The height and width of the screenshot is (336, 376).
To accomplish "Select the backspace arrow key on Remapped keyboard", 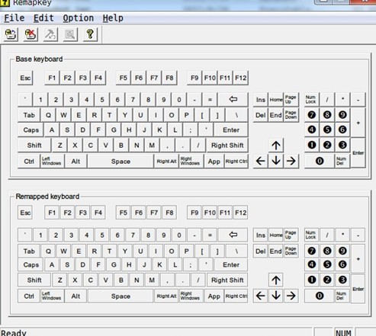I will point(233,235).
